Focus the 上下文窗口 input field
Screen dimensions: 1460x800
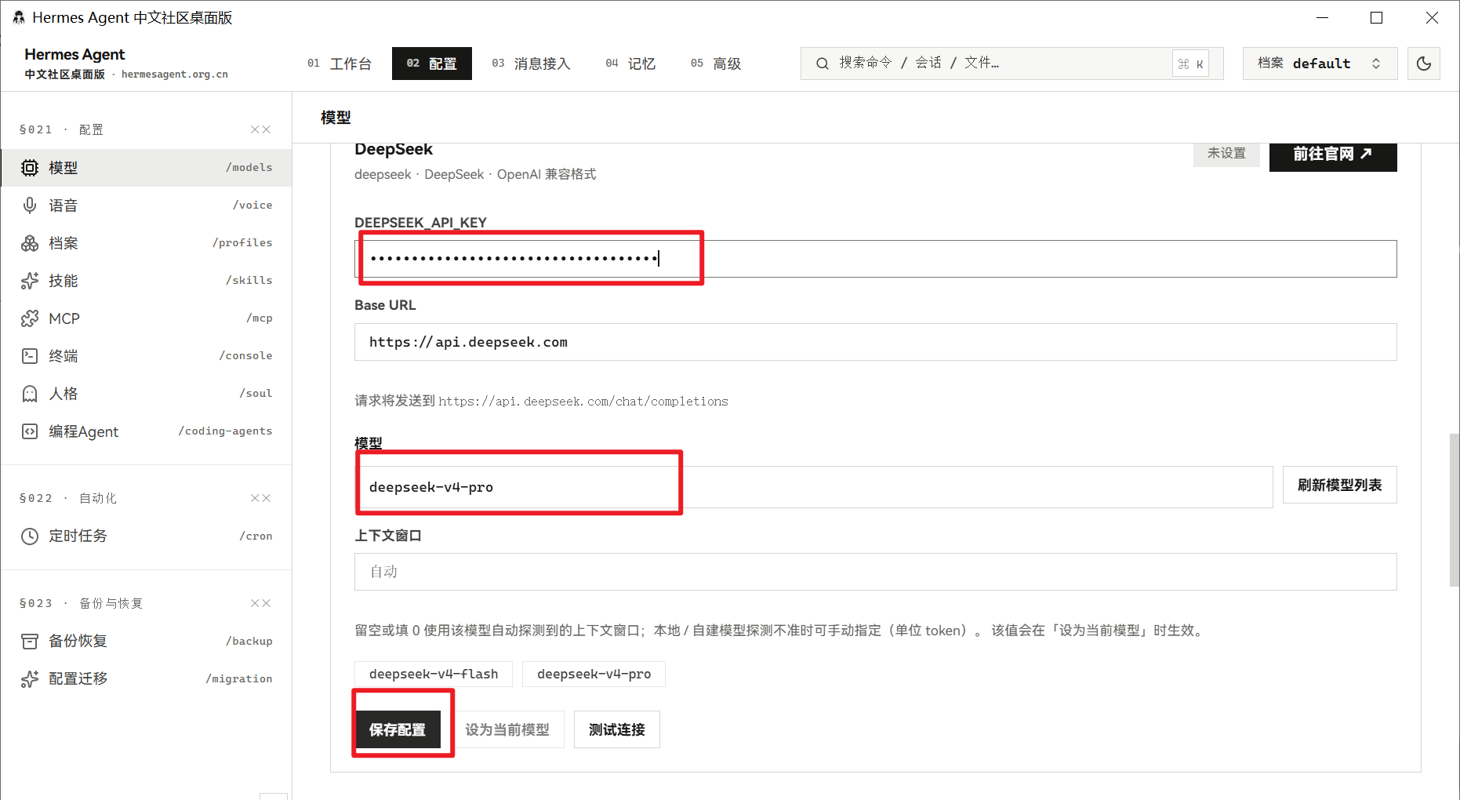876,572
